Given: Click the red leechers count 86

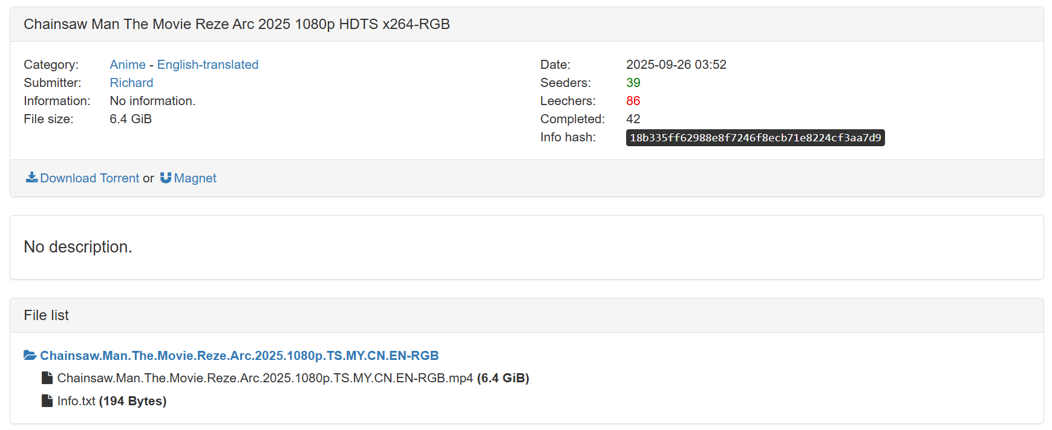Looking at the screenshot, I should (633, 101).
